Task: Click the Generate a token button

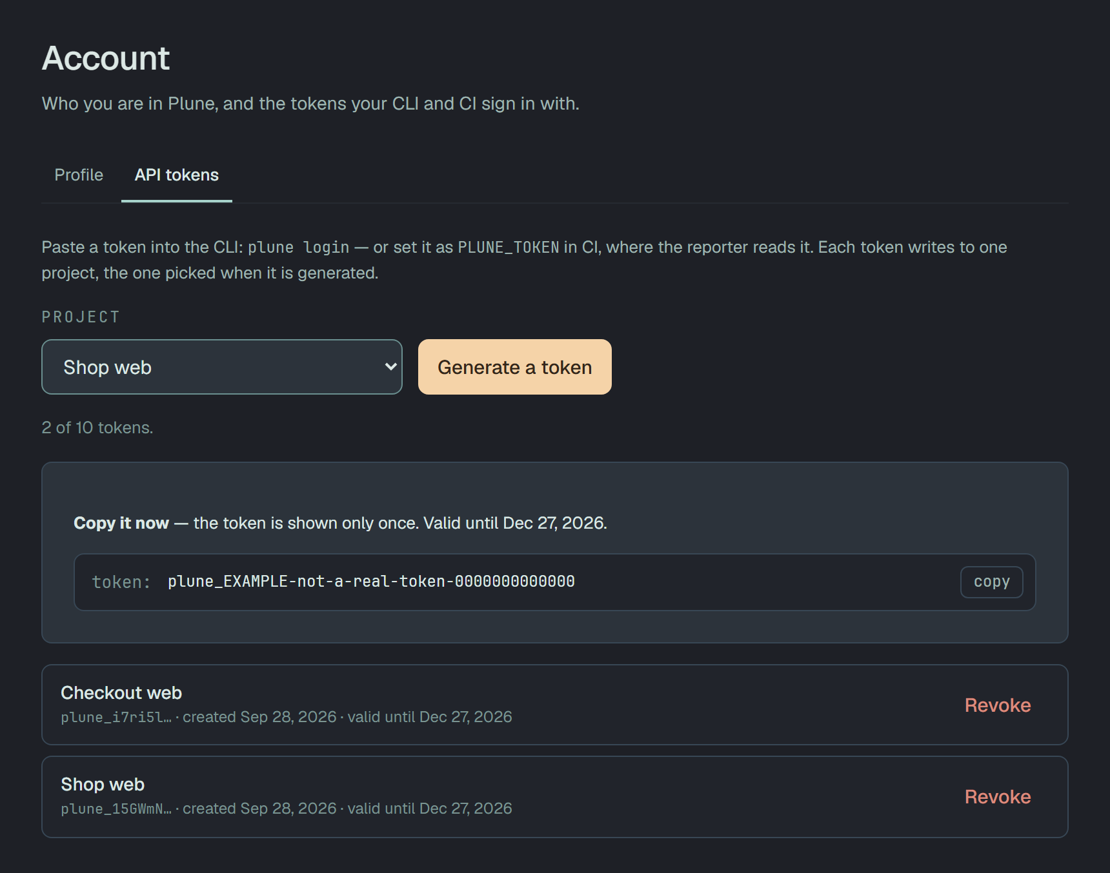Action: (515, 367)
